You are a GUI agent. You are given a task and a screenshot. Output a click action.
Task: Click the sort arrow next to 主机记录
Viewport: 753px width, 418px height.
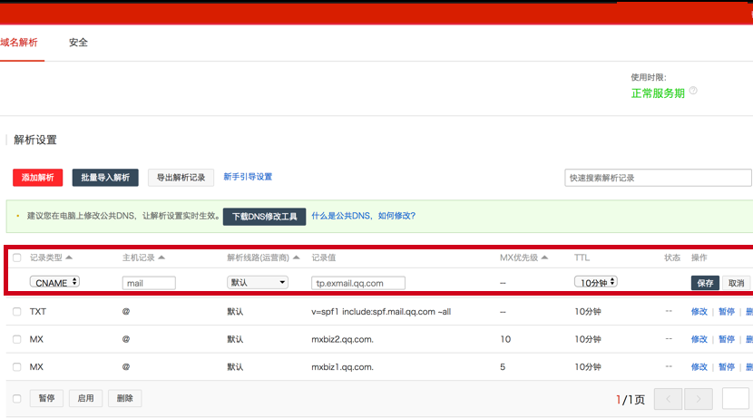(x=161, y=258)
